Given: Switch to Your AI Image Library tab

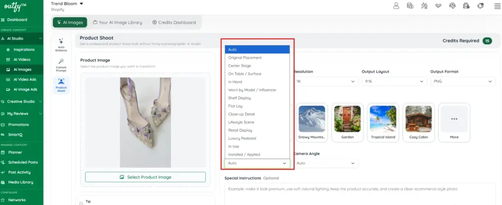Looking at the screenshot, I should coord(118,23).
